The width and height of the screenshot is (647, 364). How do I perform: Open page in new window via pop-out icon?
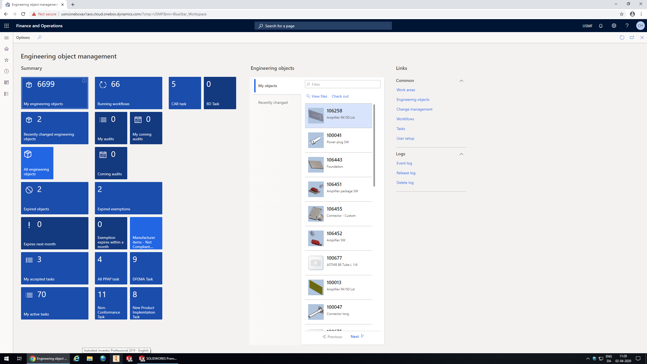[632, 37]
